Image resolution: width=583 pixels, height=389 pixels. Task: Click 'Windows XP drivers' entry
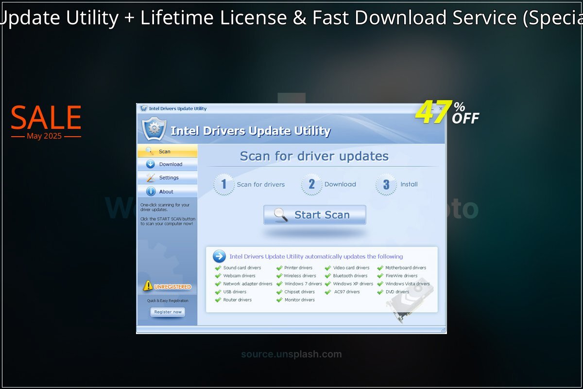[x=353, y=284]
